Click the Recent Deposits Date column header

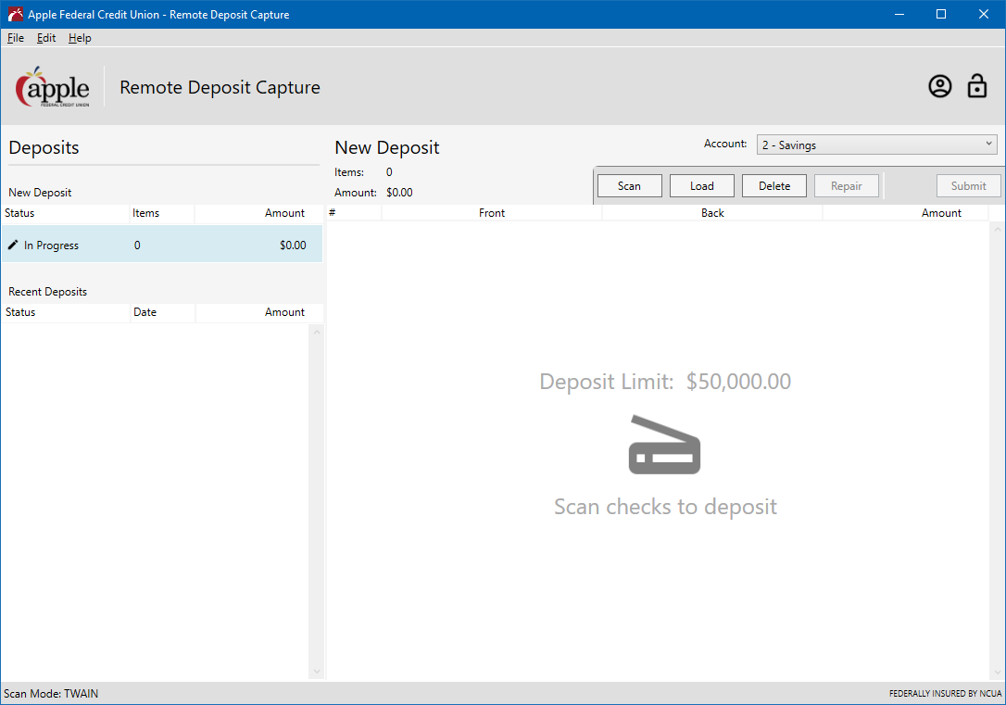(145, 312)
